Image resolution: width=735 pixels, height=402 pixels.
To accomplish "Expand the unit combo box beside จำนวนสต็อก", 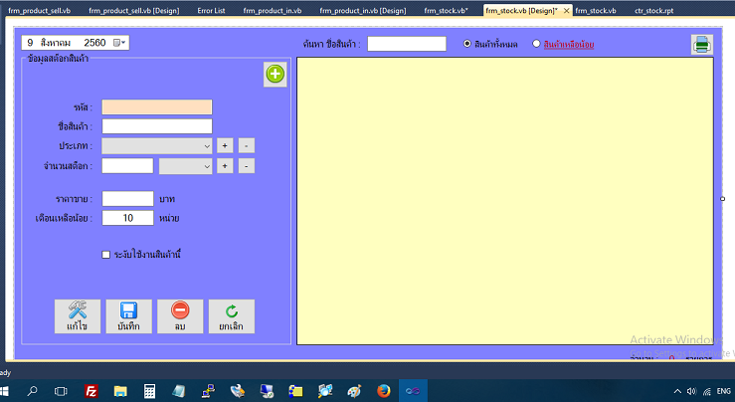I will [207, 166].
